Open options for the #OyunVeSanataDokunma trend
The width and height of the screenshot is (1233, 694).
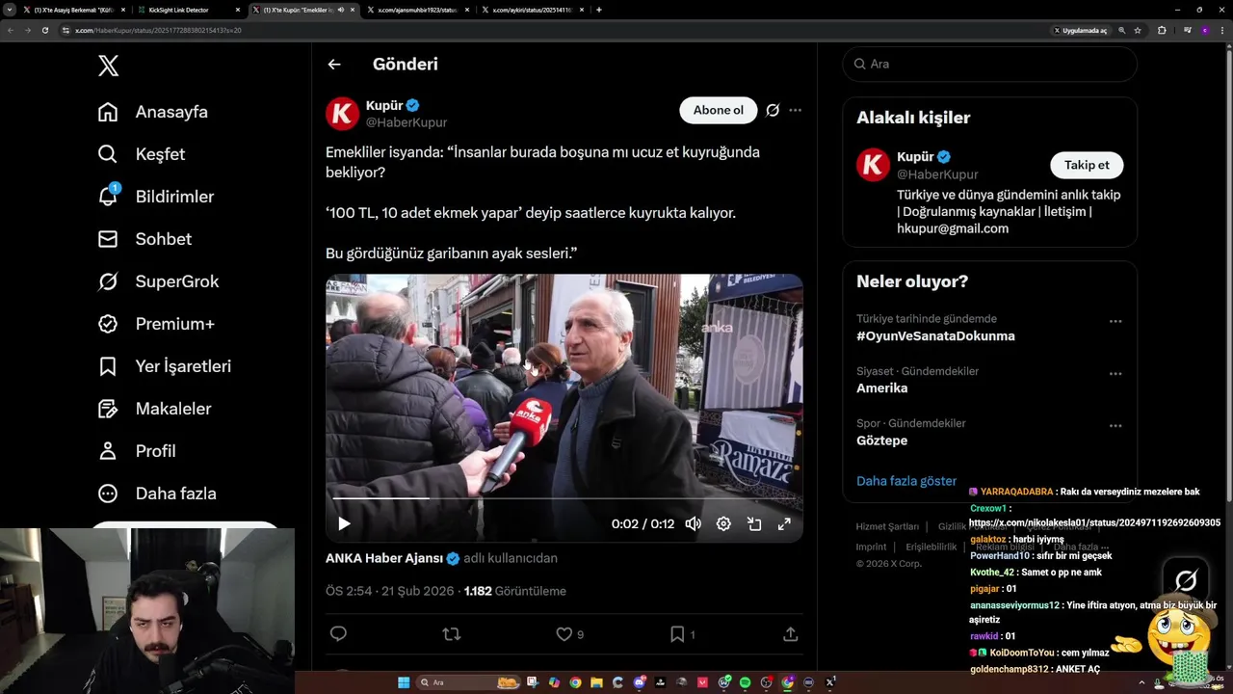click(1115, 322)
